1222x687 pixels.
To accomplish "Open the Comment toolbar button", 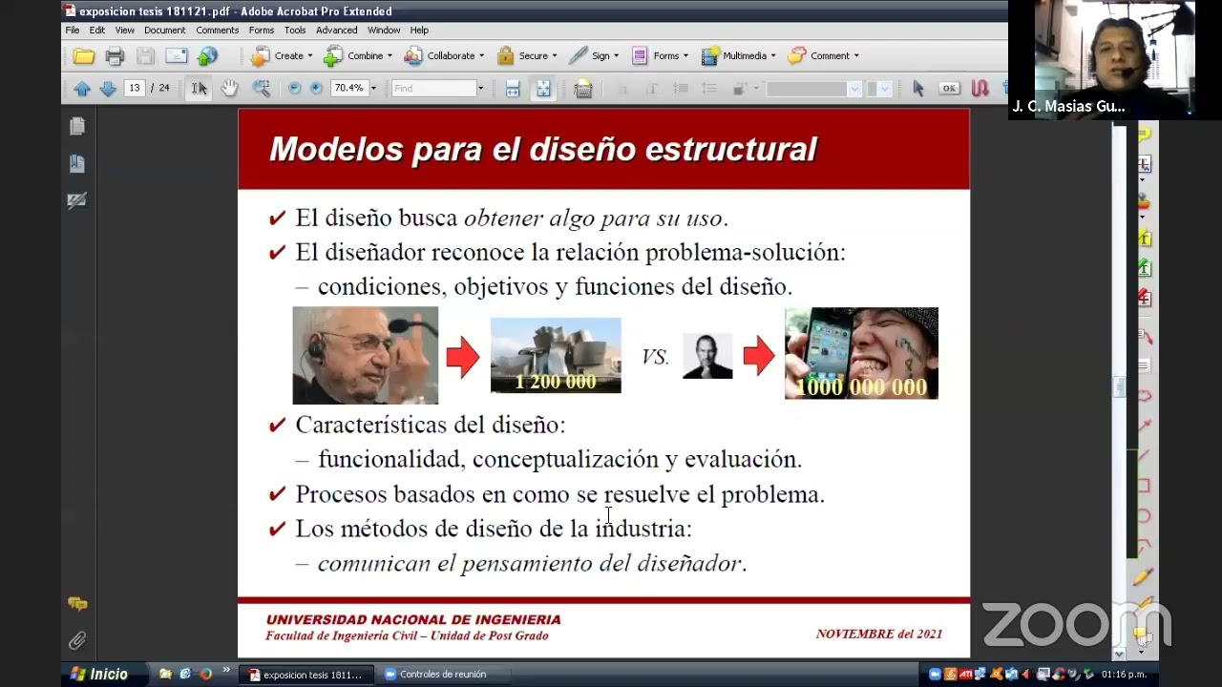I will (823, 56).
